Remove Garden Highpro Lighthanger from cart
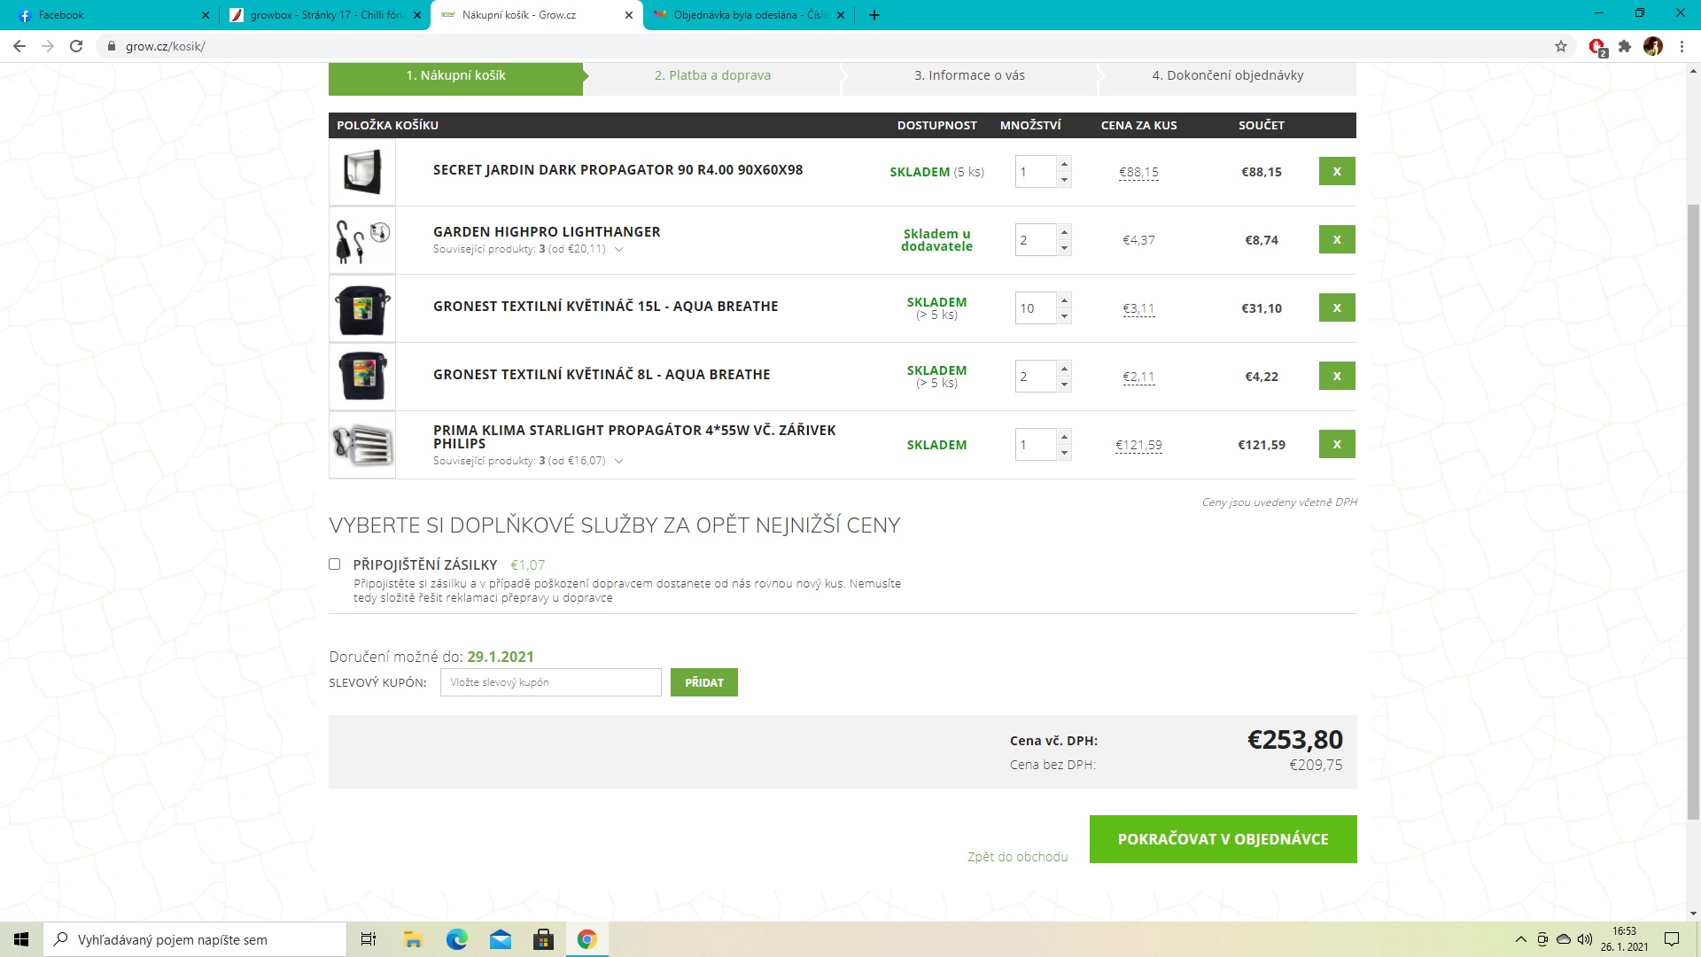Screen dimensions: 1701x957 (x=1337, y=239)
